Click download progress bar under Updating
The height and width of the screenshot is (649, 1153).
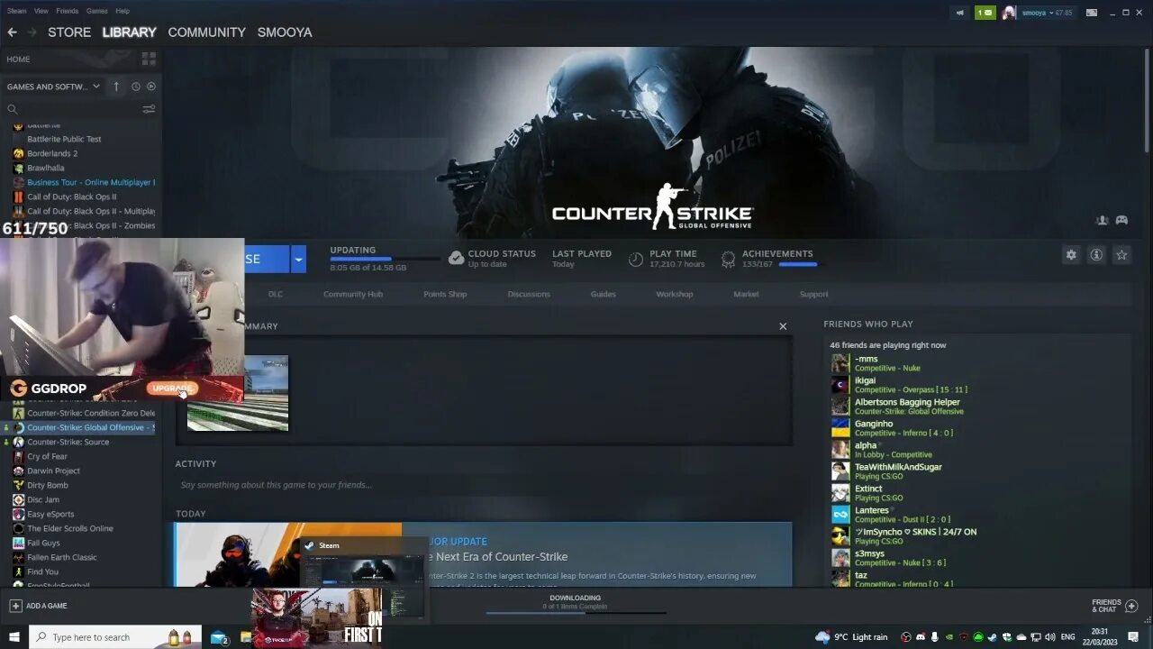385,260
